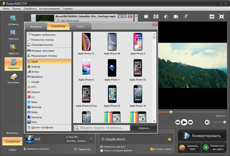Viewport: 230px width, 156px height.
Task: Uncheck Применить для всех under output folder
Action: [x=102, y=147]
